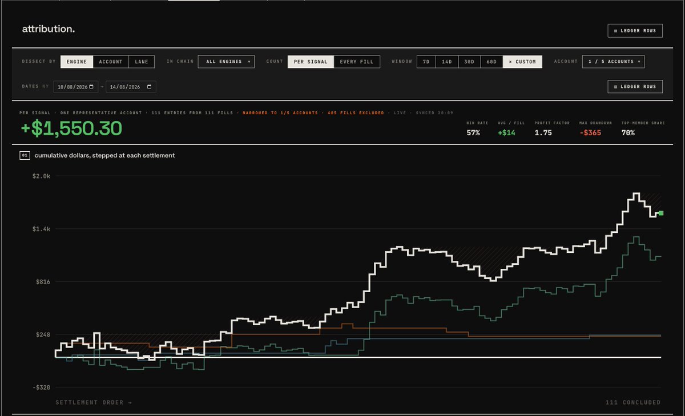
Task: Clear the Custom window selection
Action: coord(523,62)
